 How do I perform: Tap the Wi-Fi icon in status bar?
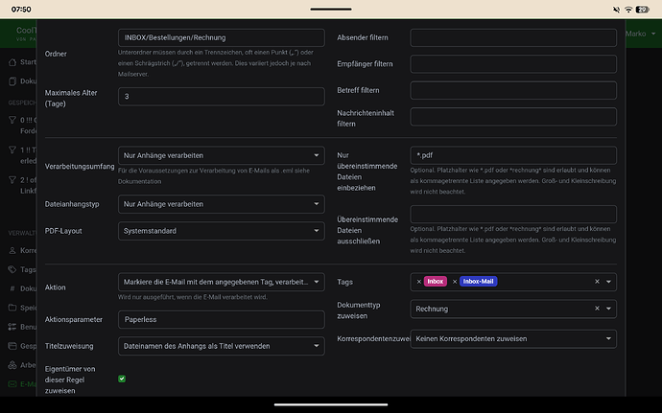pyautogui.click(x=628, y=10)
